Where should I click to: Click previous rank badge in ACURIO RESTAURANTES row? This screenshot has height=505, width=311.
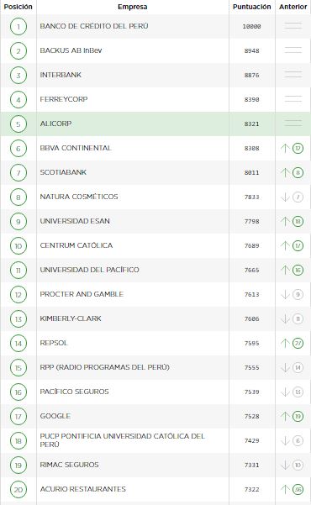click(x=298, y=490)
